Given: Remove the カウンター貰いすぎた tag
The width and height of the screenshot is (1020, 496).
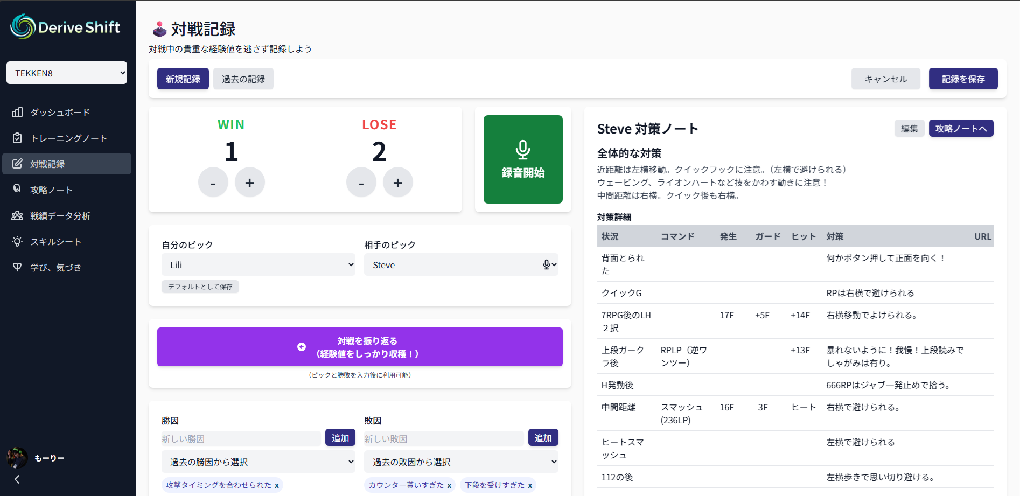Looking at the screenshot, I should [450, 485].
